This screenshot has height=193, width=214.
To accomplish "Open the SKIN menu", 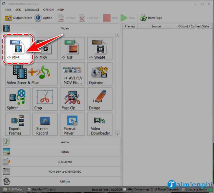I will (x=18, y=10).
